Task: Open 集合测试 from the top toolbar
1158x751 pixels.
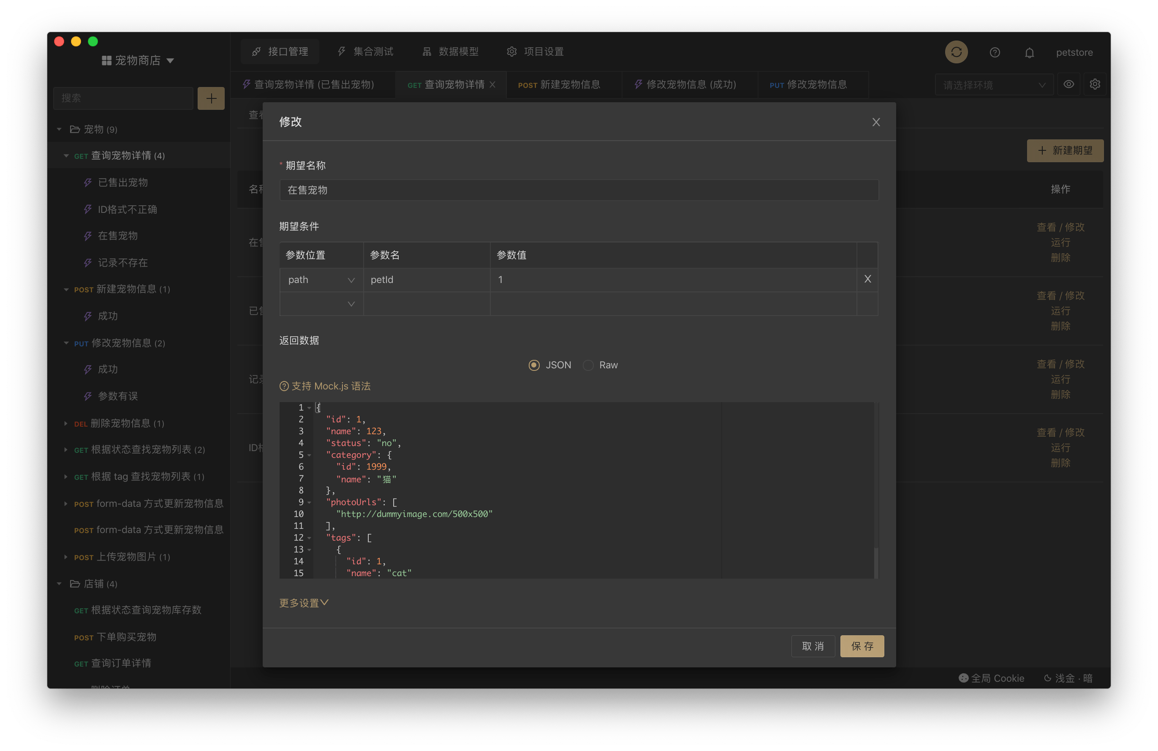Action: [341, 52]
